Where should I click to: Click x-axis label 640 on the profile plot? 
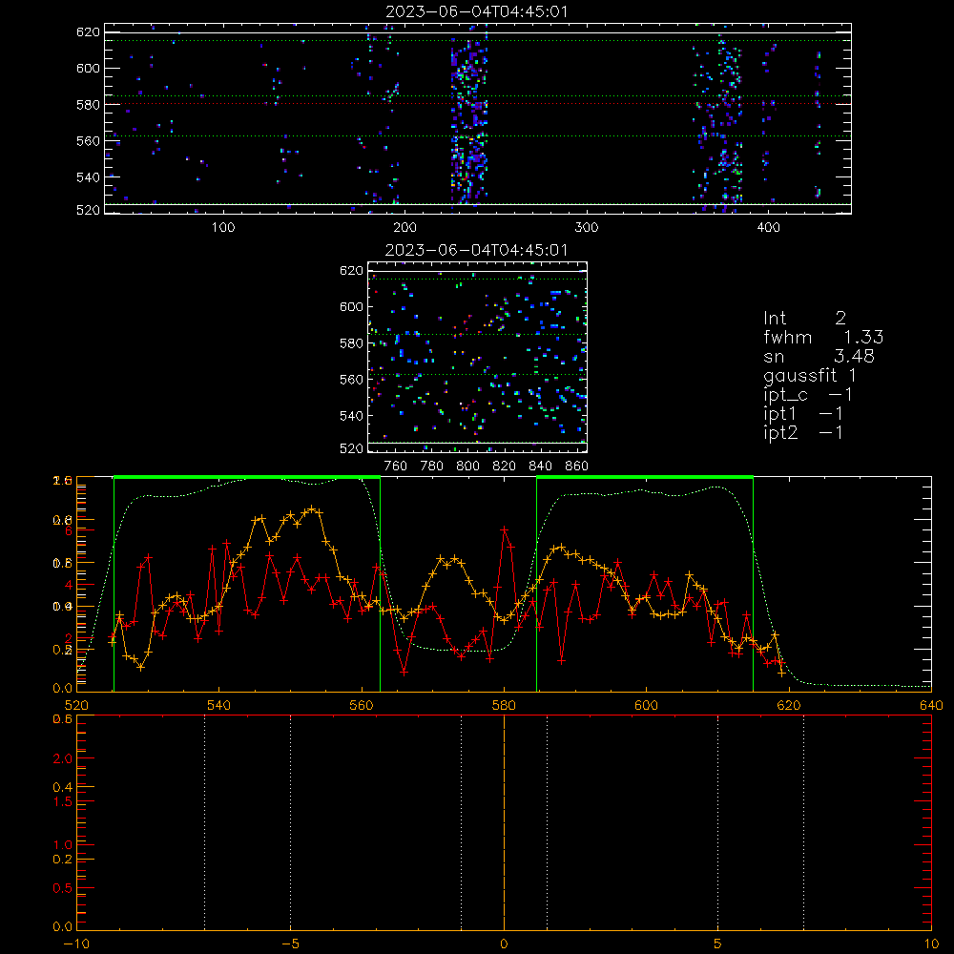(931, 705)
